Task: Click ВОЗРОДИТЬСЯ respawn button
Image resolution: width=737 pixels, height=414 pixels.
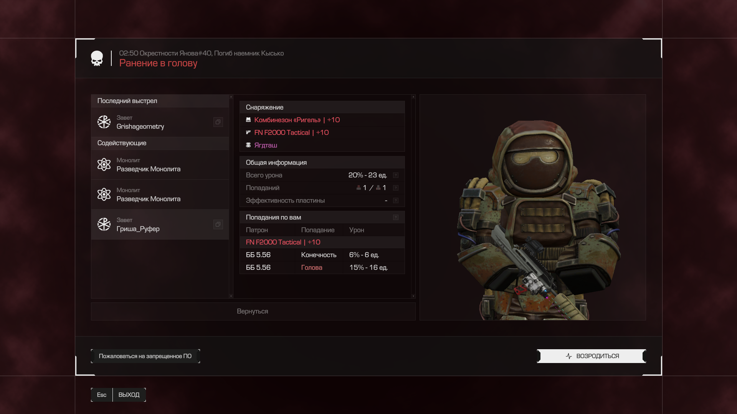Action: click(592, 356)
